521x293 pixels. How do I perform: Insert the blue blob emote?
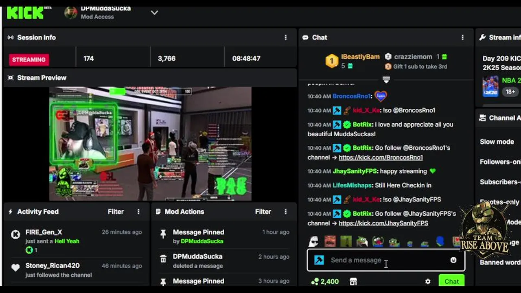click(440, 241)
